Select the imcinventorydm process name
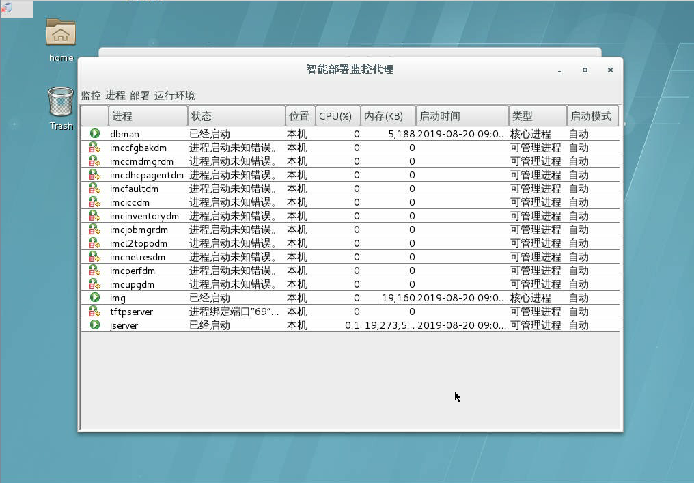 pyautogui.click(x=144, y=216)
